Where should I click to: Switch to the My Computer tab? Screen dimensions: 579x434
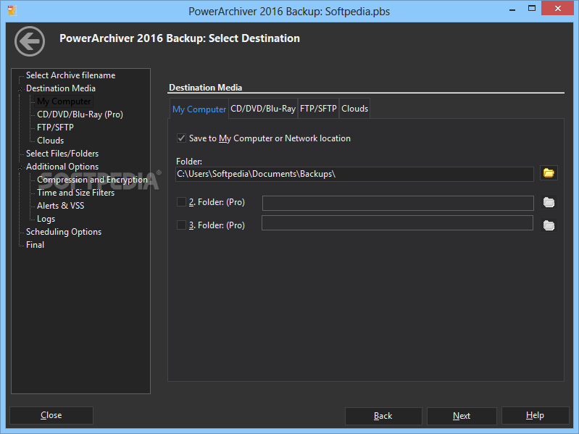pyautogui.click(x=199, y=109)
